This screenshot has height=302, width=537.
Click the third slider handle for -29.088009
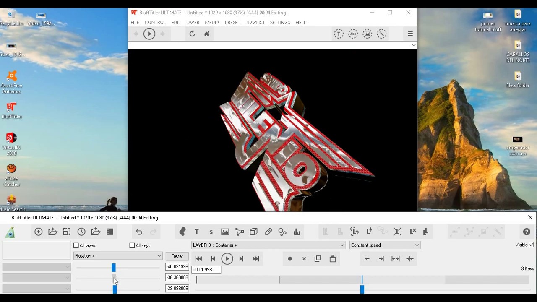115,289
